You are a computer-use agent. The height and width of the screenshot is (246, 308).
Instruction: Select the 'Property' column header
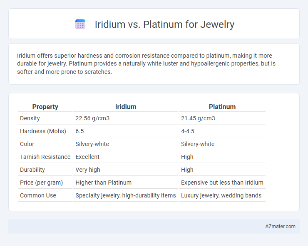tap(45, 107)
